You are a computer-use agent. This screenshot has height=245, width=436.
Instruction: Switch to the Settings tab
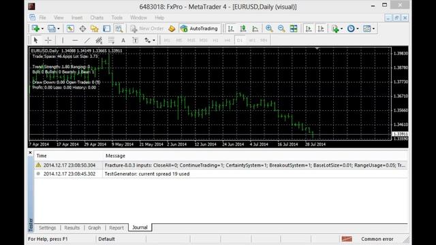pos(47,227)
